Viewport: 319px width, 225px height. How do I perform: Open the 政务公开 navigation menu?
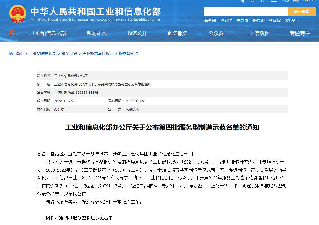[x=137, y=33]
